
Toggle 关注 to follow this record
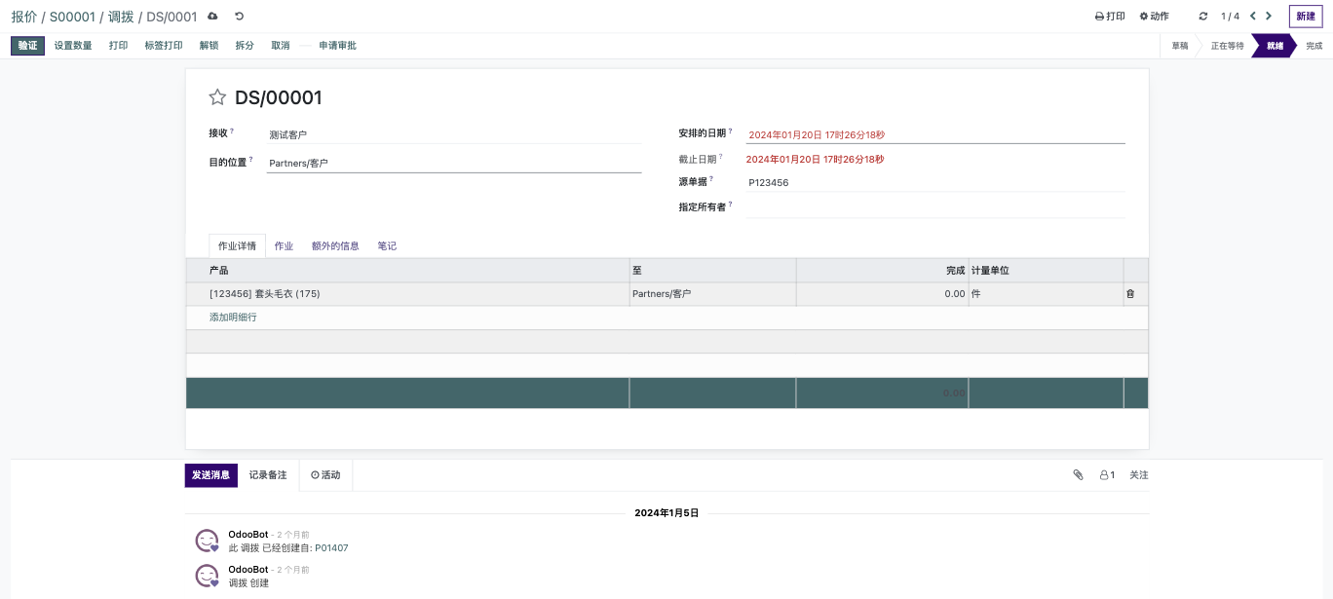[x=1139, y=475]
